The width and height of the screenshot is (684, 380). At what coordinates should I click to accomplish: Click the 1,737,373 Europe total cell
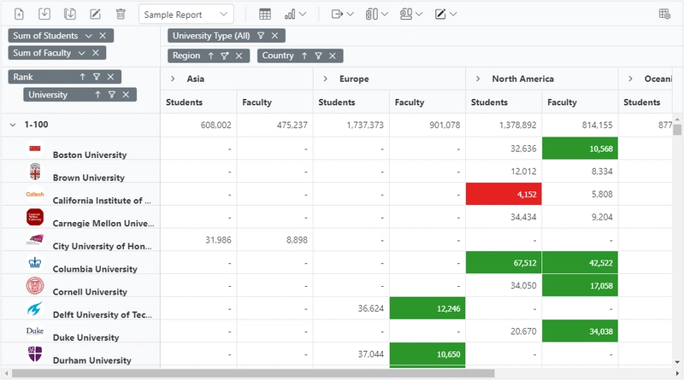point(351,125)
